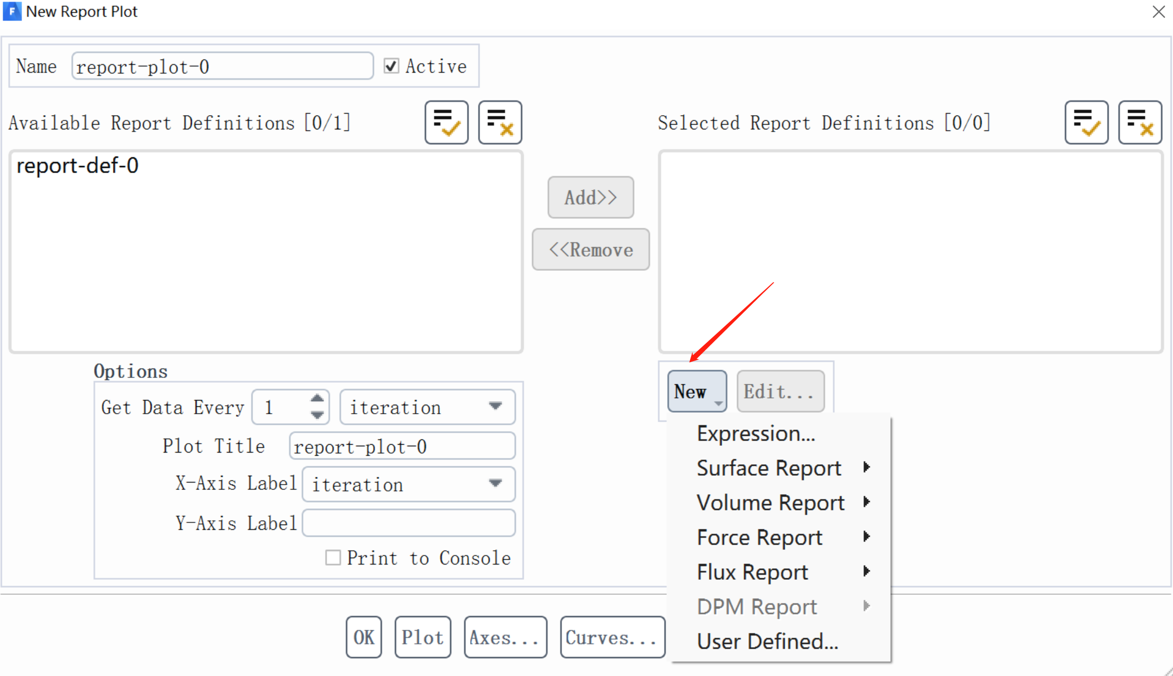Close the New Report Plot dialog

[x=1158, y=12]
